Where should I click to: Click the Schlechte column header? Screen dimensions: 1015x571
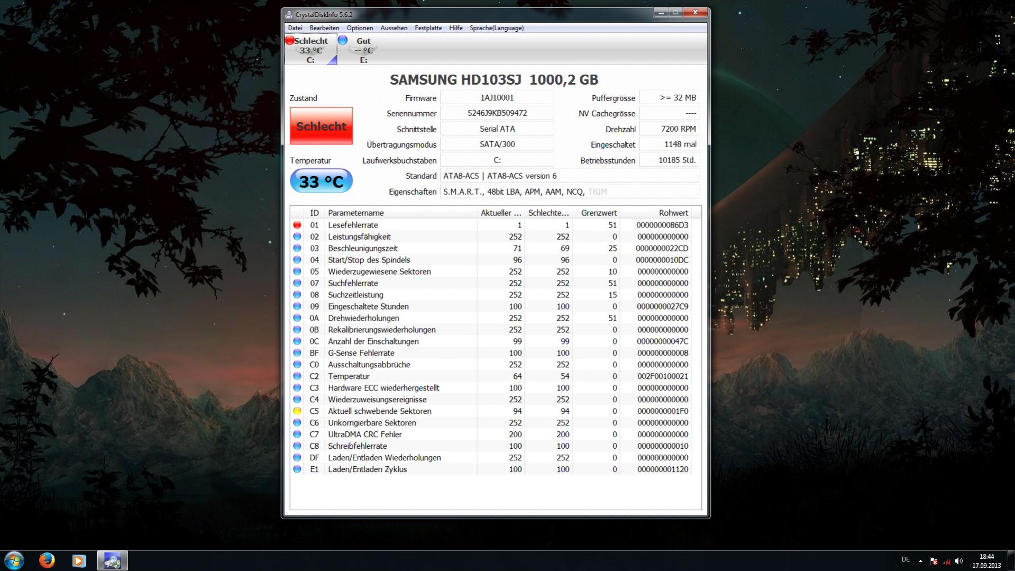click(548, 213)
